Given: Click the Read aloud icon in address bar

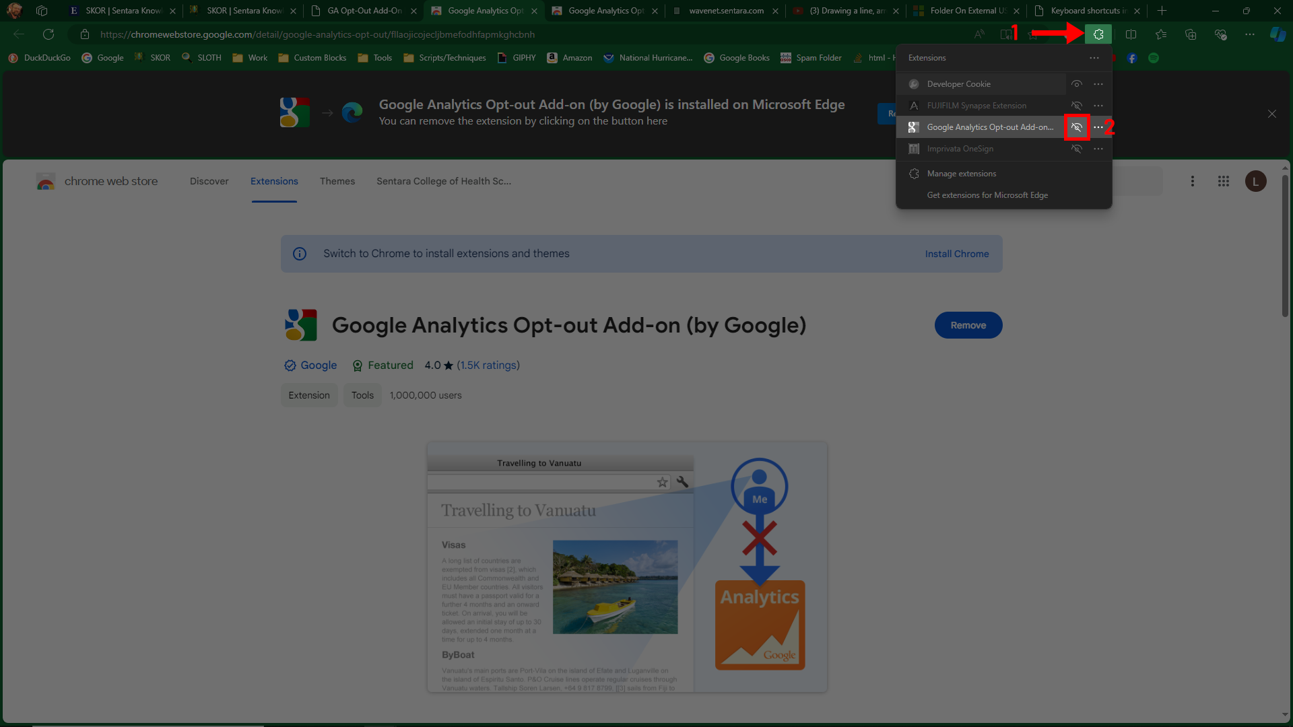Looking at the screenshot, I should [979, 34].
